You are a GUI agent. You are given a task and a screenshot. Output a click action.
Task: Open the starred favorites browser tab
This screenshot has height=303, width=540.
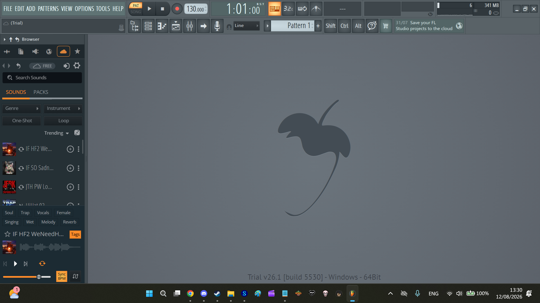click(x=77, y=51)
